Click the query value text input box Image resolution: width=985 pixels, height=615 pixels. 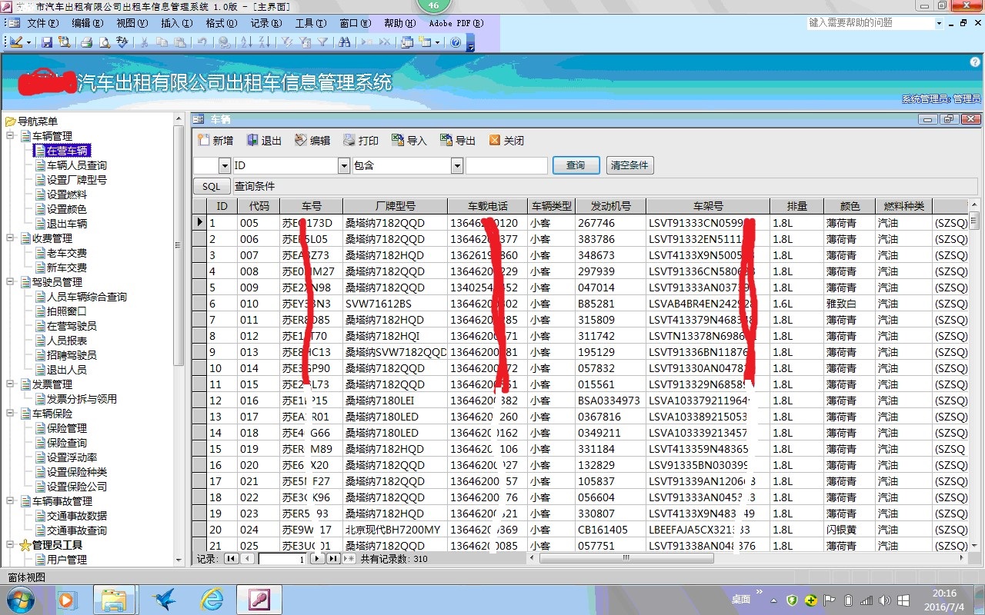point(506,165)
